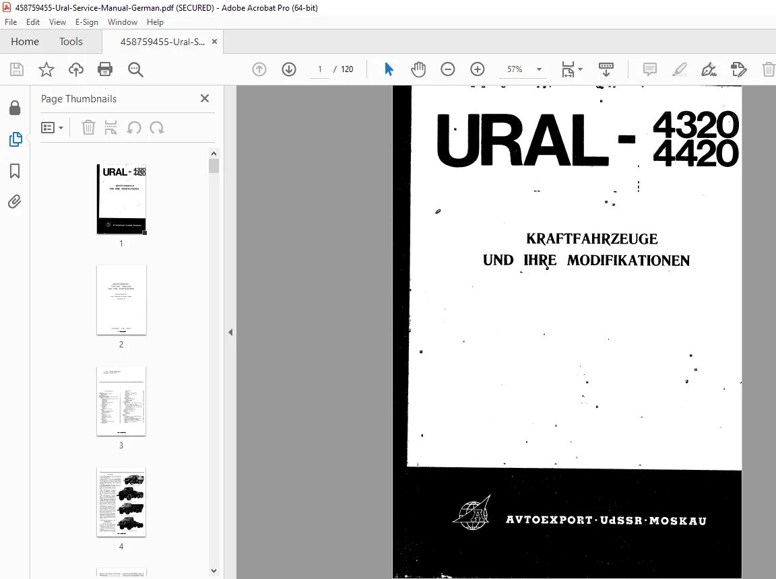776x579 pixels.
Task: Select the 458759455-Ural-S... document tab
Action: click(x=162, y=42)
